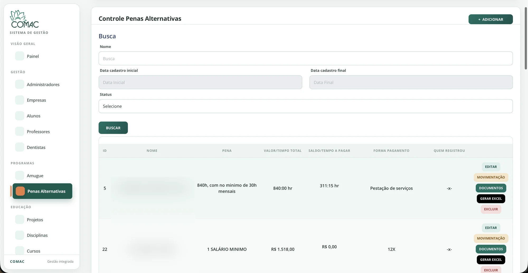Select Penas Alternativas menu label
This screenshot has height=273, width=528.
tap(46, 191)
